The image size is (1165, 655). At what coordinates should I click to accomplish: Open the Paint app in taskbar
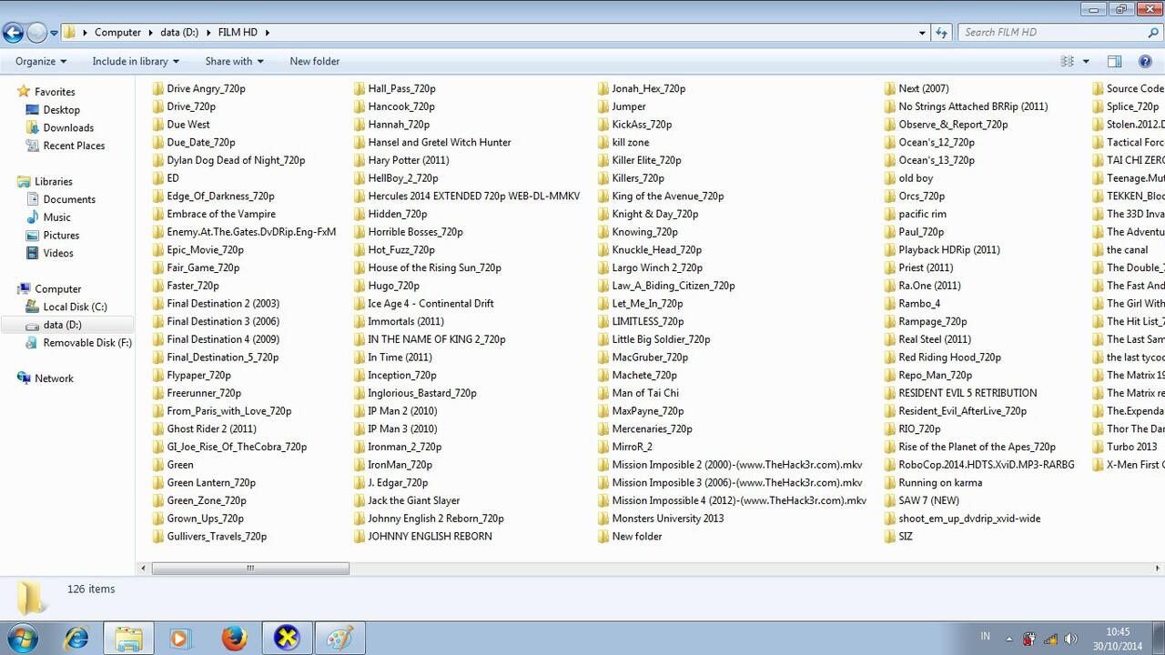339,639
